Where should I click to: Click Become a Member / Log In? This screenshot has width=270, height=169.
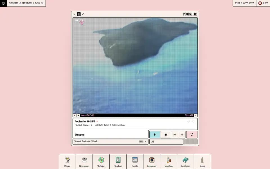tap(26, 3)
